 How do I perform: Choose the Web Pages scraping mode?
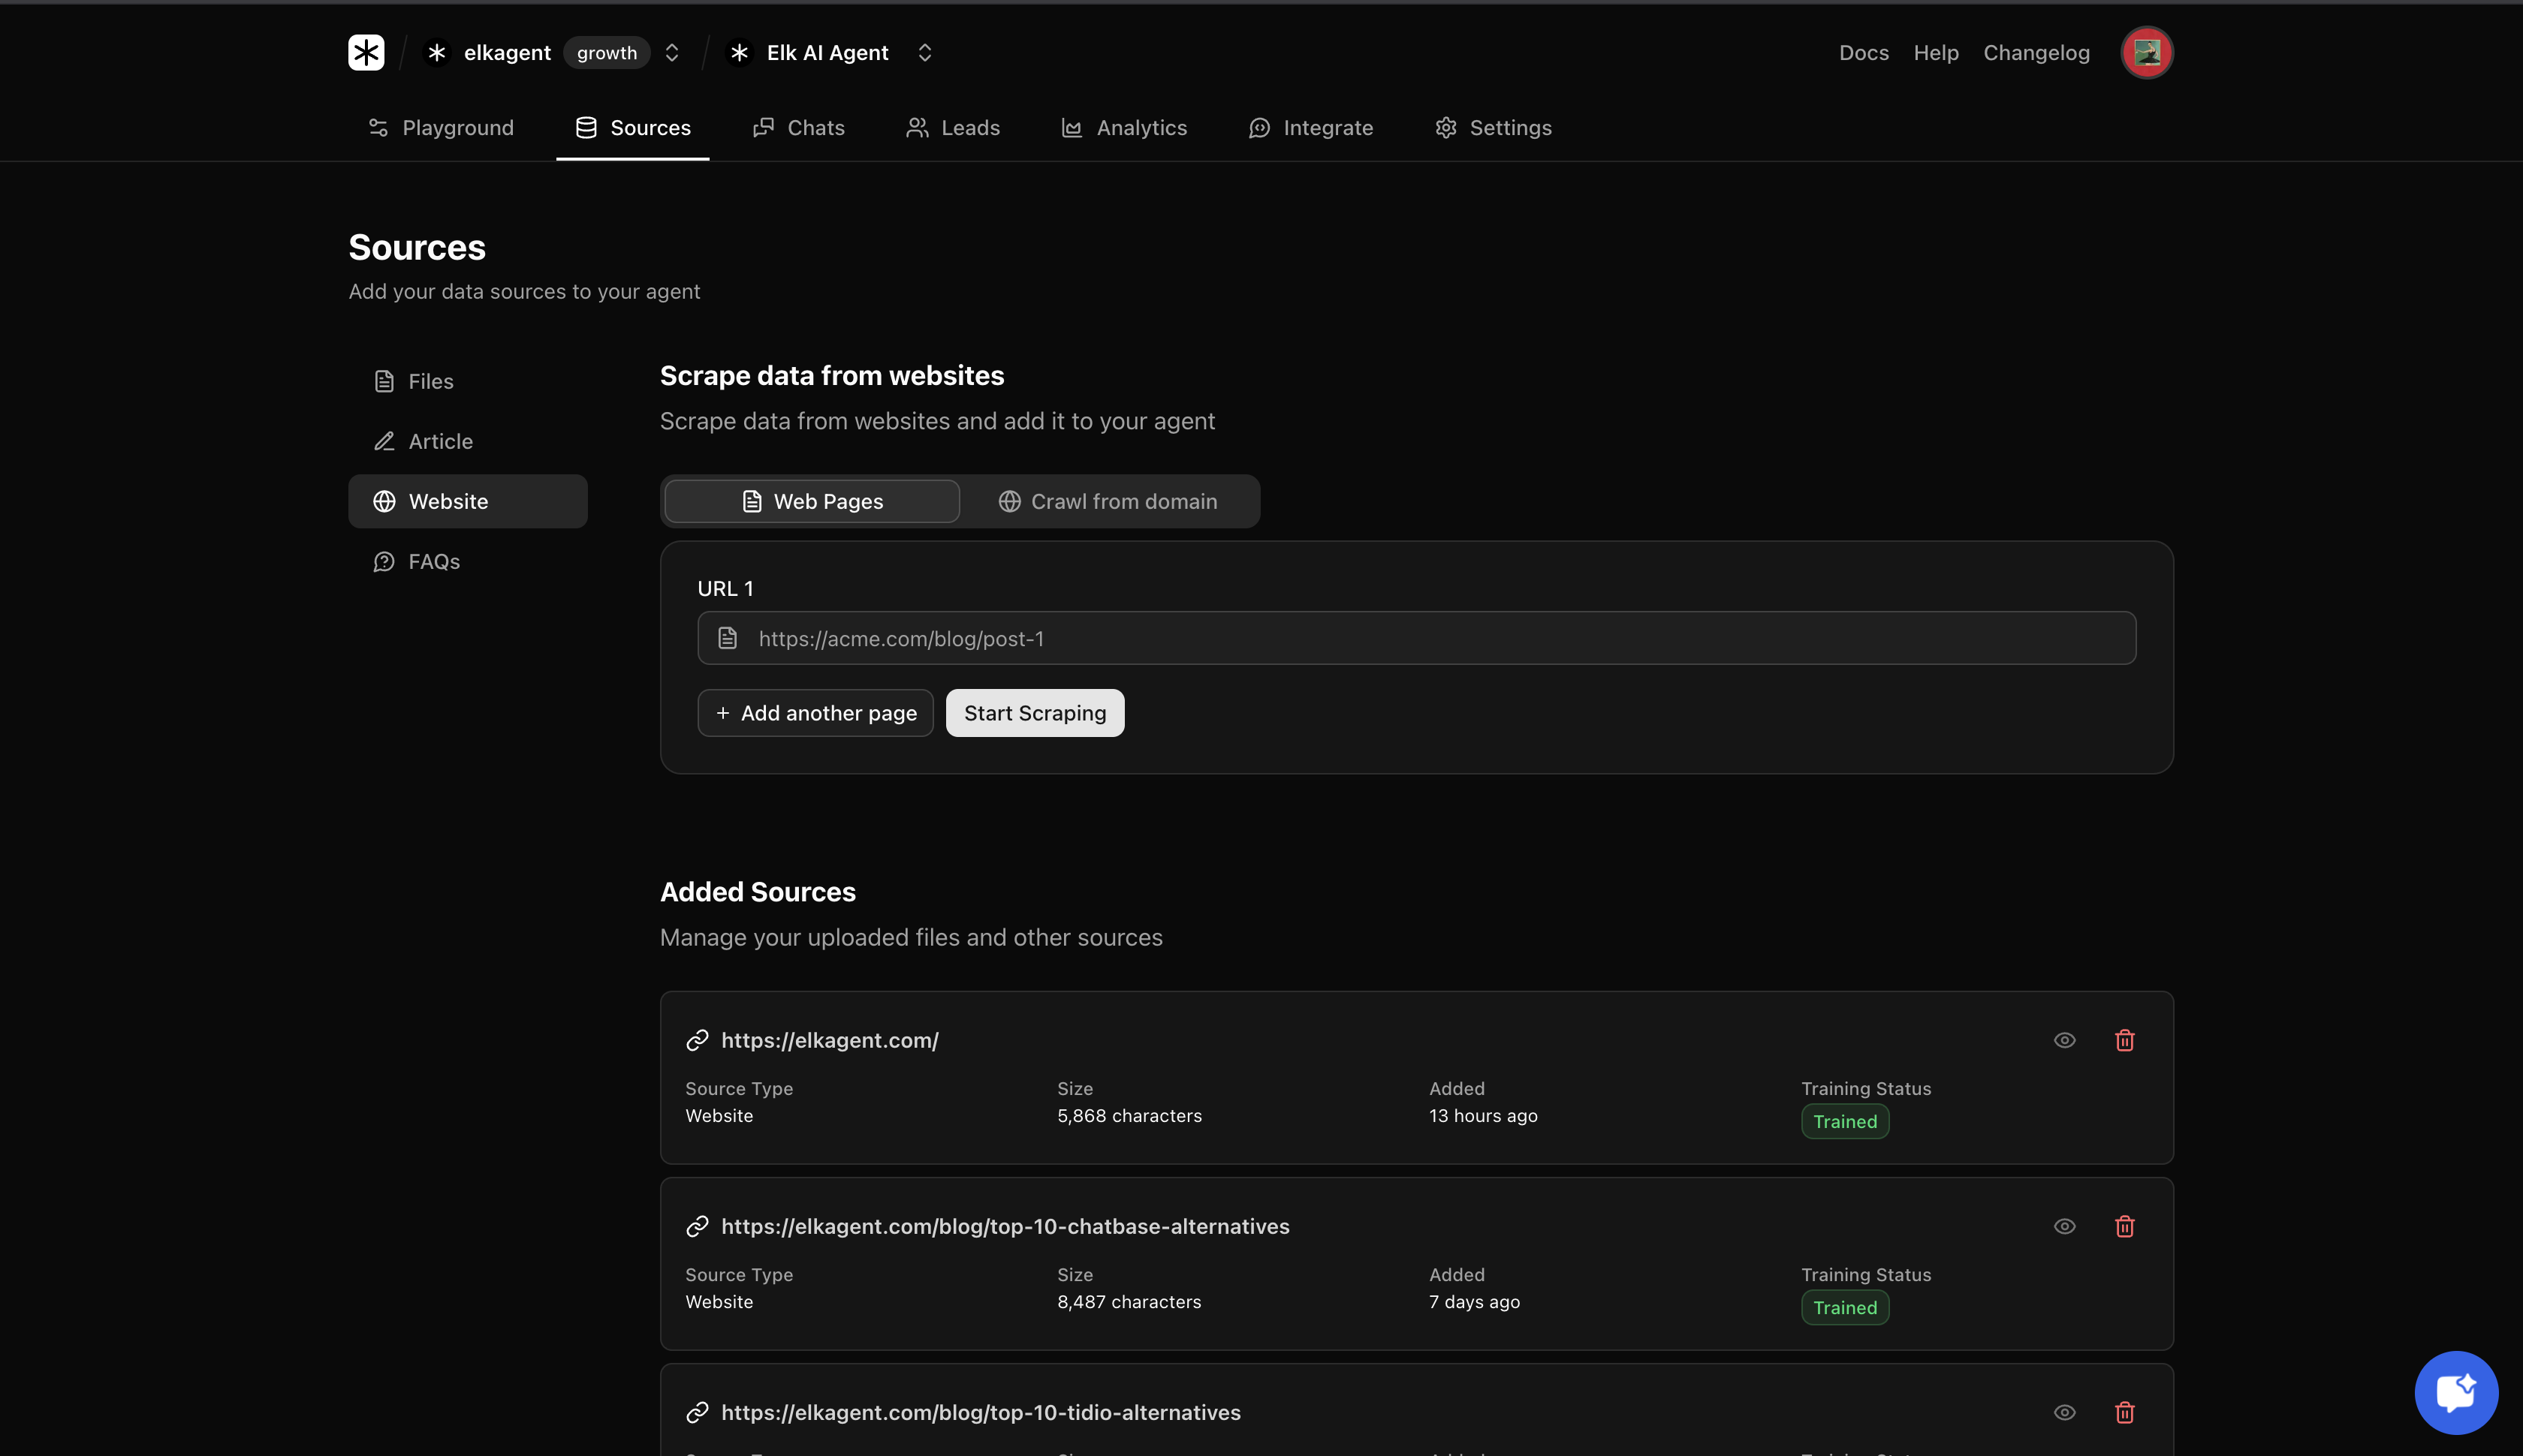click(811, 501)
